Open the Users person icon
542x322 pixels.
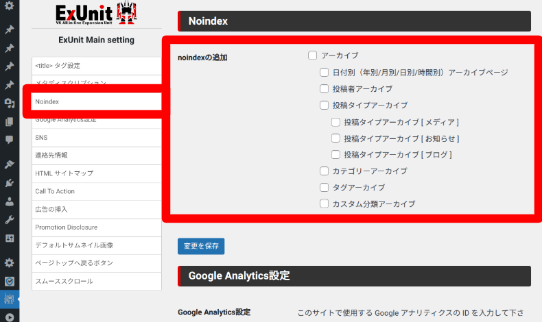coord(10,201)
